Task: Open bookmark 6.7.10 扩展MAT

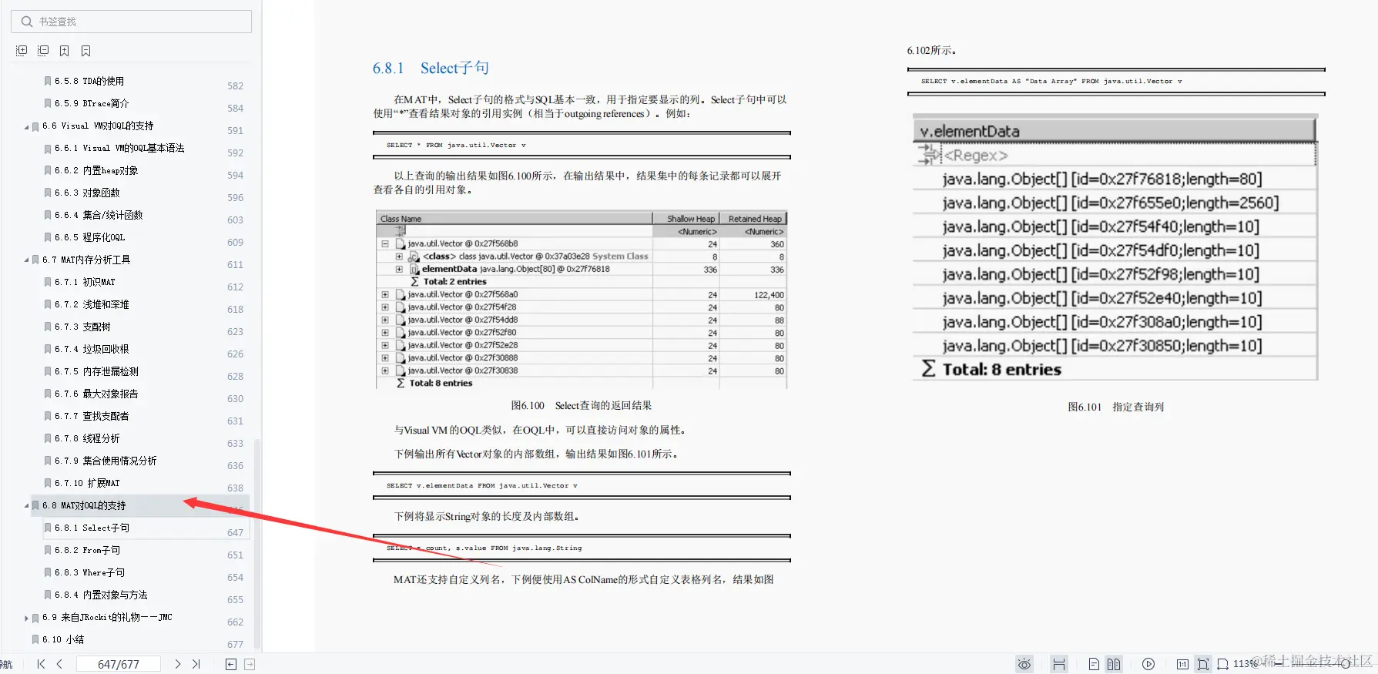Action: (x=87, y=483)
